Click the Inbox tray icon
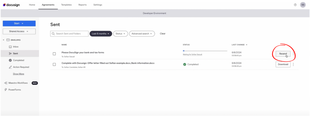Viewport: 310px width, 116px height. pos(10,47)
